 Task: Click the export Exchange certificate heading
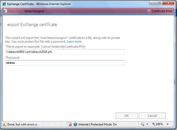pyautogui.click(x=32, y=25)
